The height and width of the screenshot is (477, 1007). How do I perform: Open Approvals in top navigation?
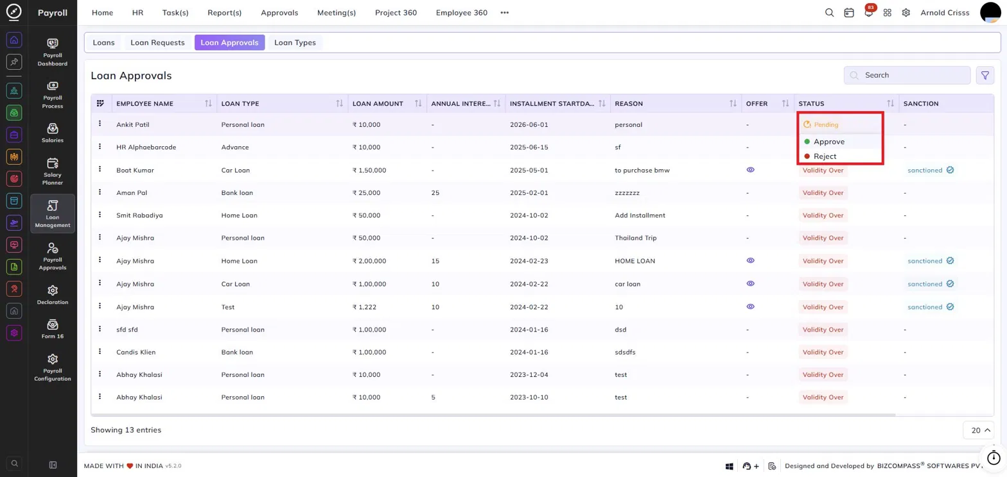click(x=279, y=13)
